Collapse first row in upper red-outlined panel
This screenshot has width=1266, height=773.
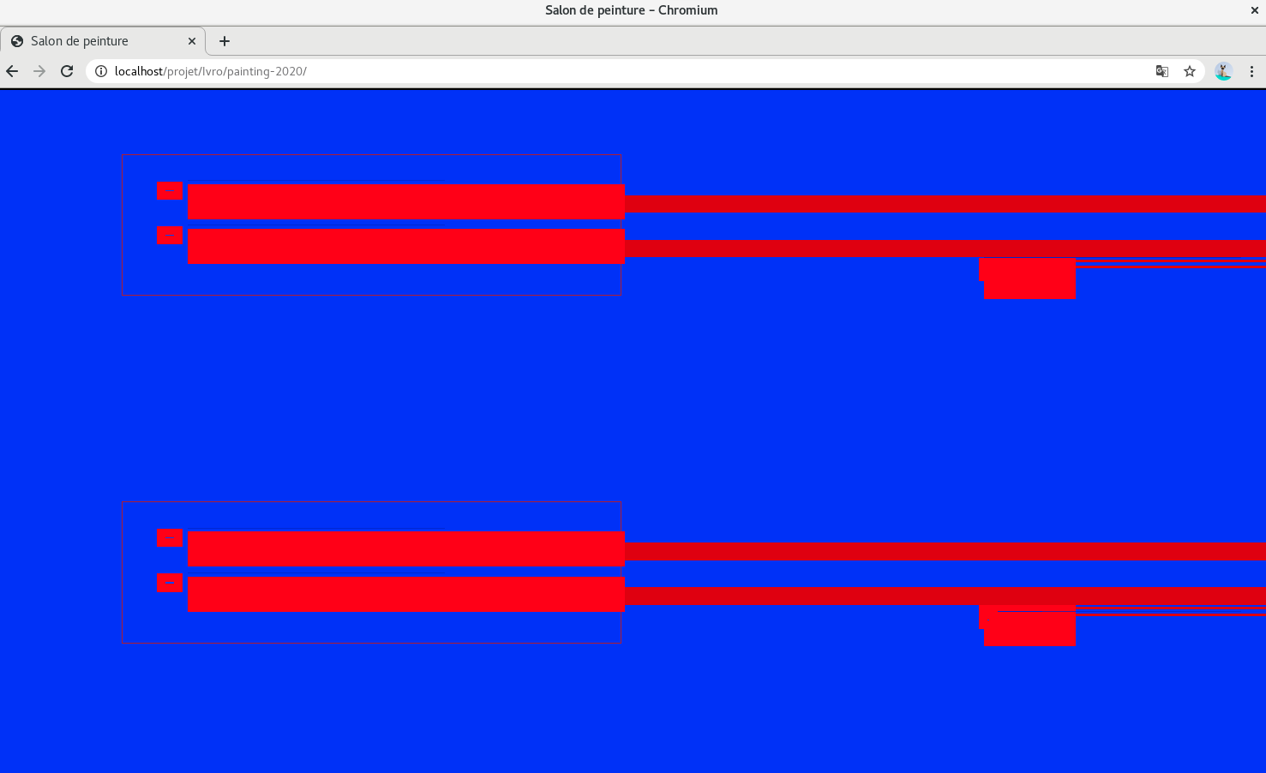170,190
